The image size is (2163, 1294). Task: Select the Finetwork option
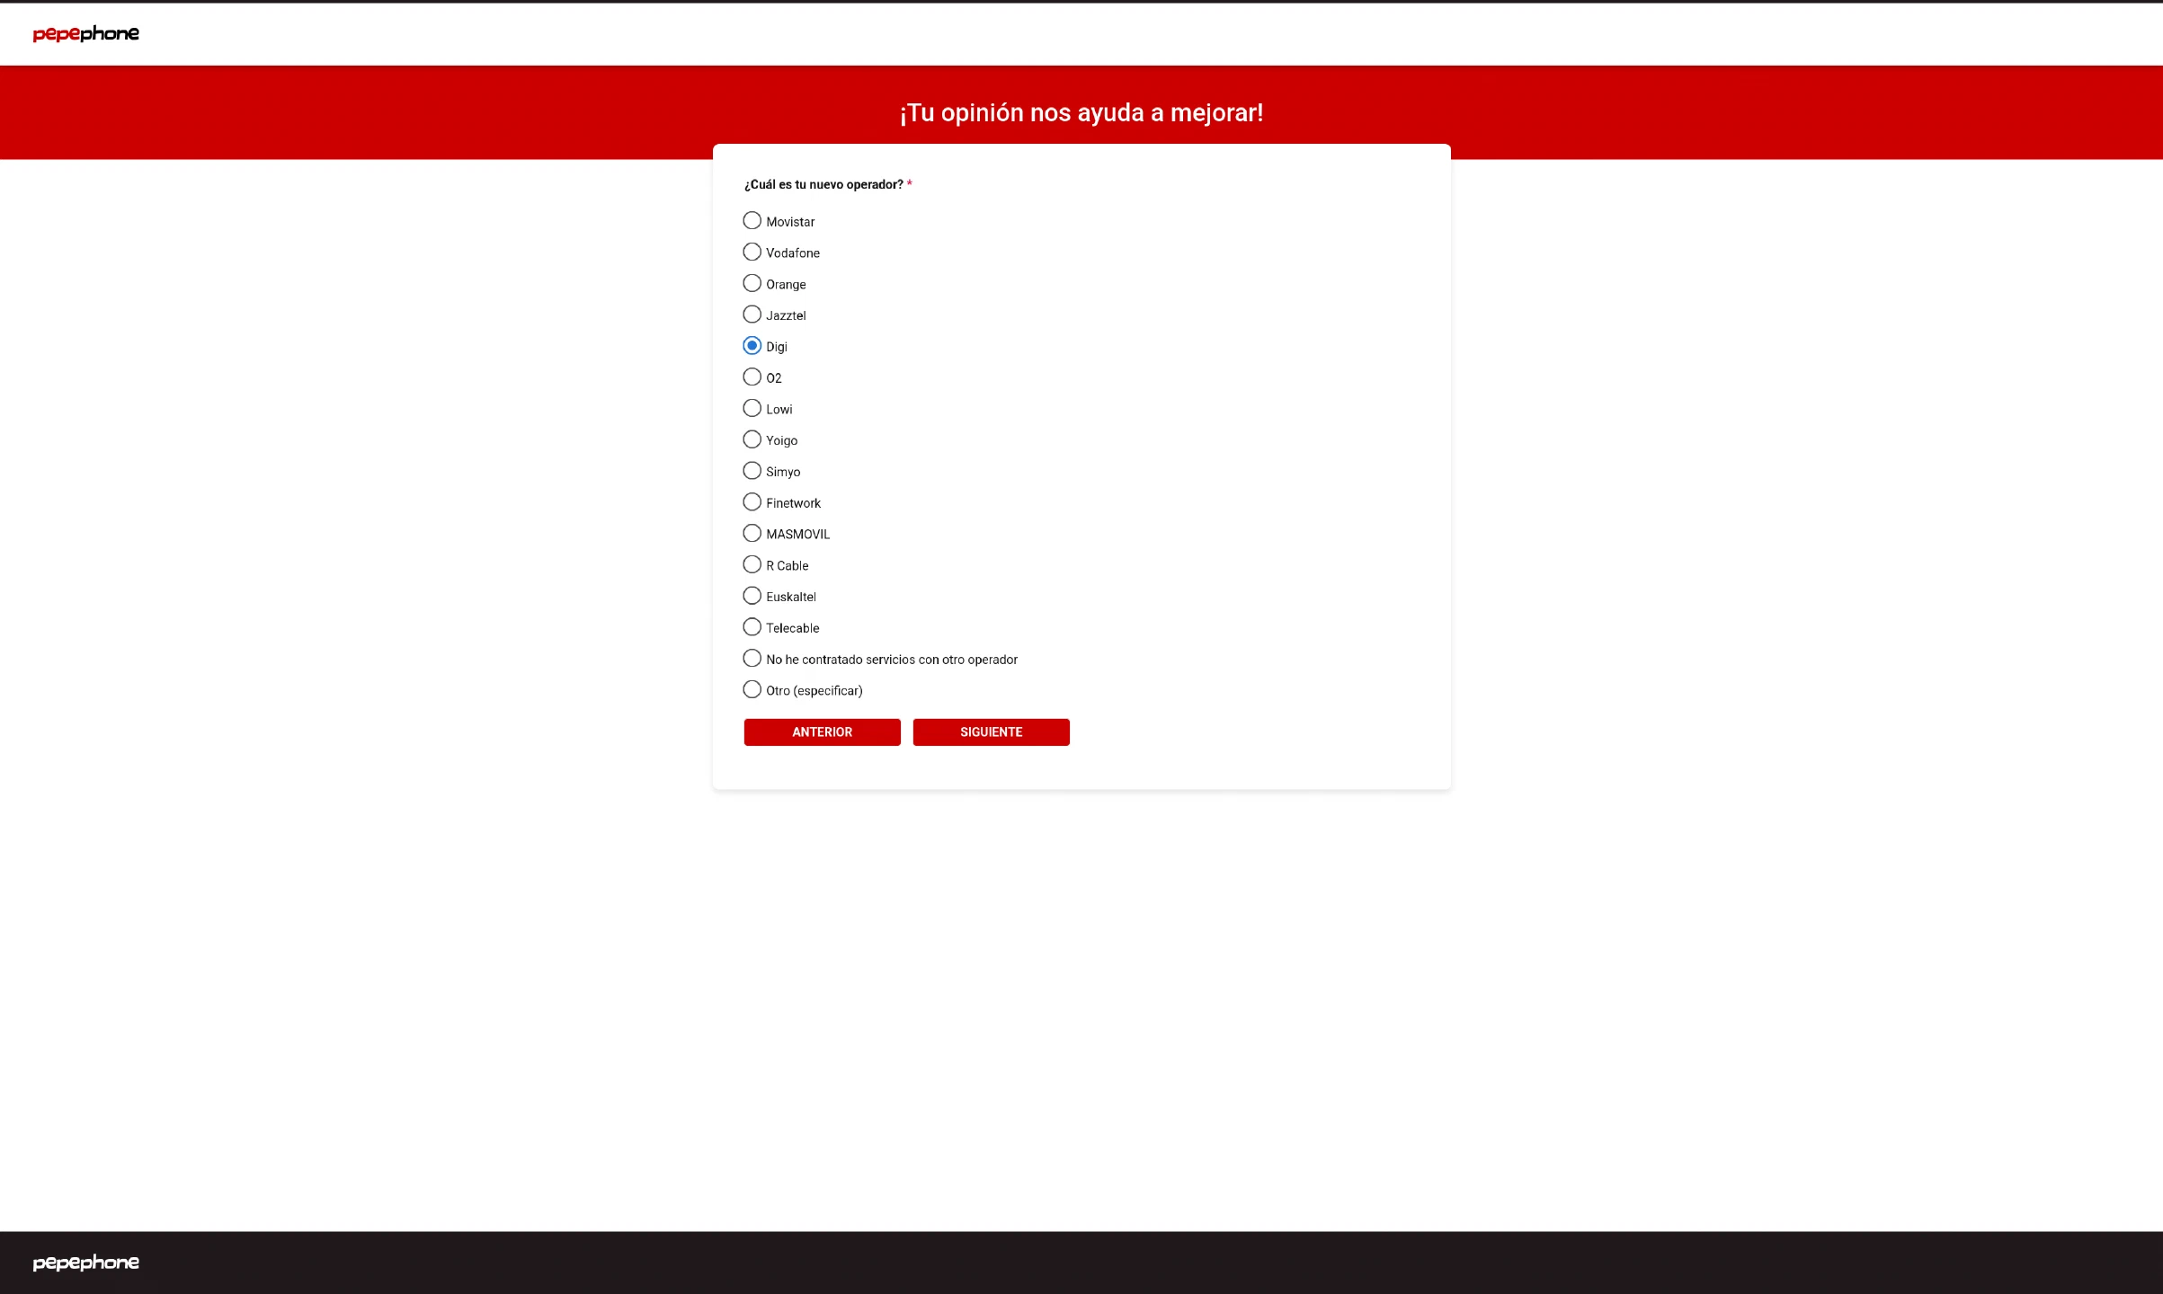(x=752, y=502)
